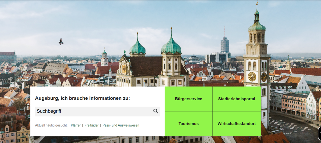Open the Bürgerservice tile
The image size is (321, 143).
pyautogui.click(x=189, y=99)
